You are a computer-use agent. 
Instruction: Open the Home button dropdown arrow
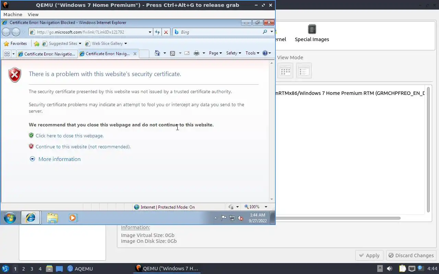click(165, 53)
